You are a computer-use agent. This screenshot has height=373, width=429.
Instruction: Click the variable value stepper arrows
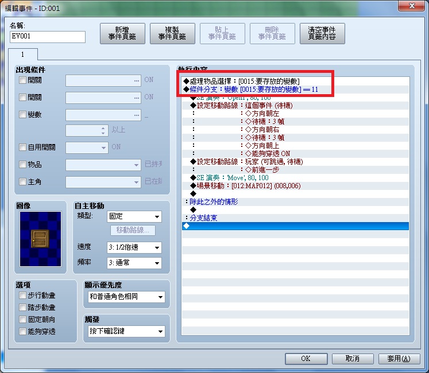coord(103,130)
